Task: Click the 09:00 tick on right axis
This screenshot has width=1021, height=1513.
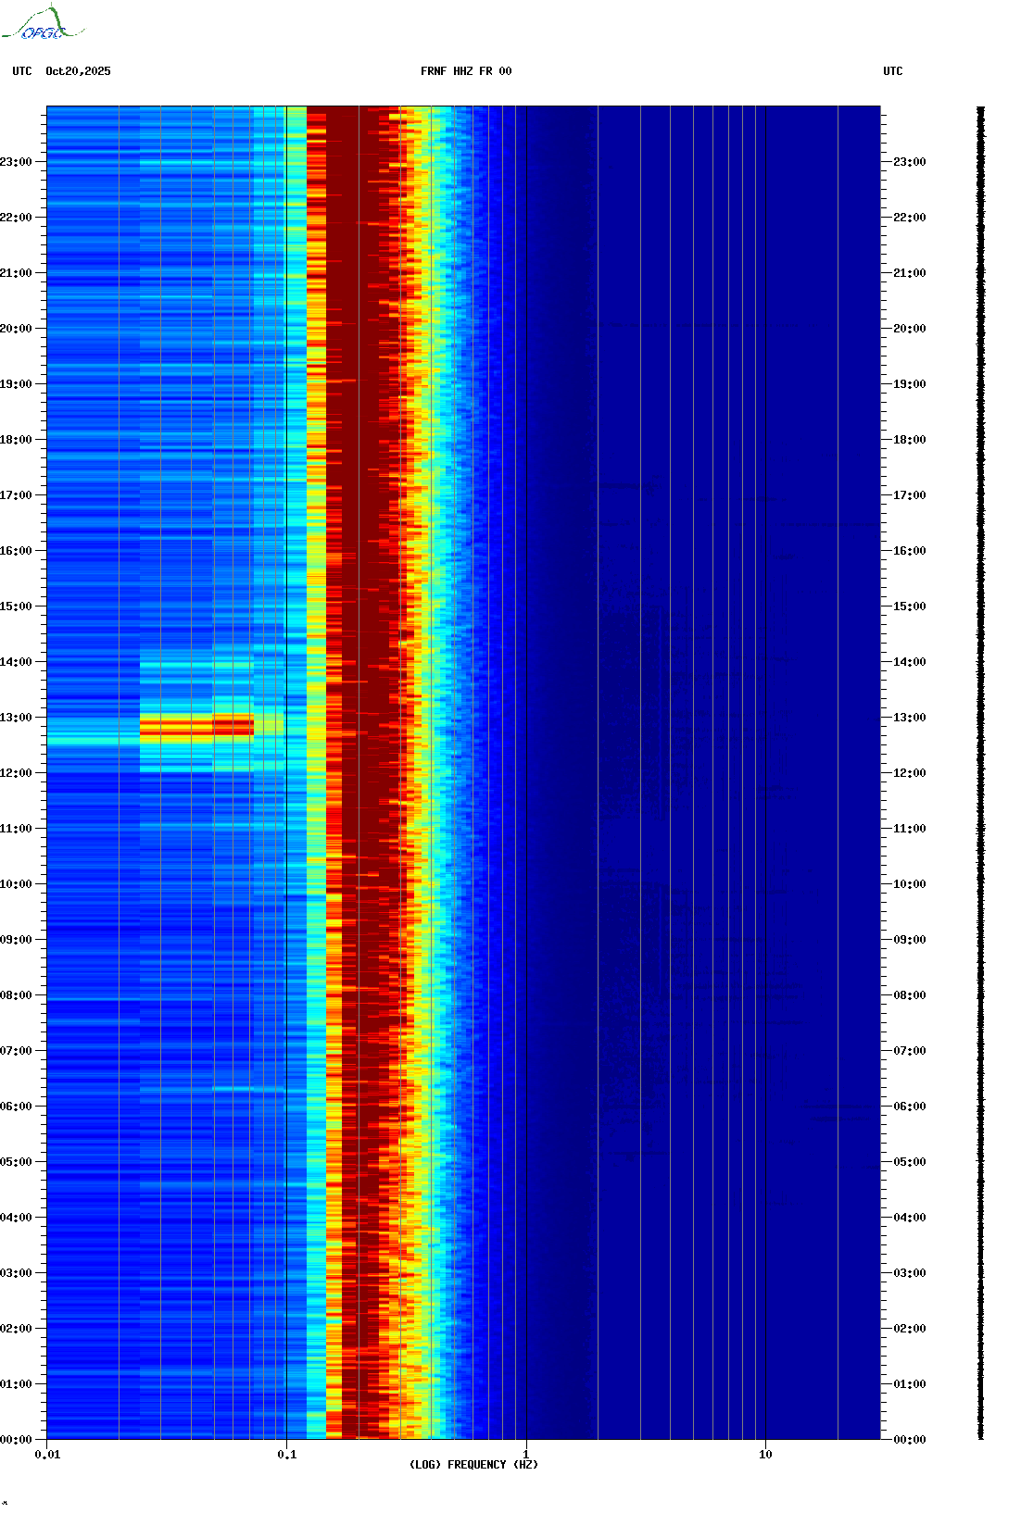Action: pos(909,940)
